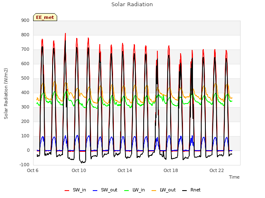
Task: Click the Oct 14 x-axis tick label
Action: 125,170
